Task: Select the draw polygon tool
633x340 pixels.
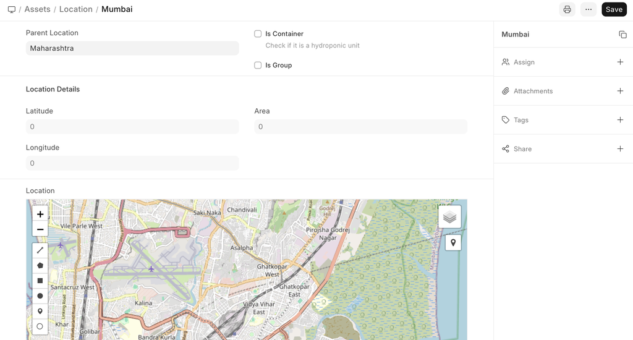Action: click(x=40, y=265)
